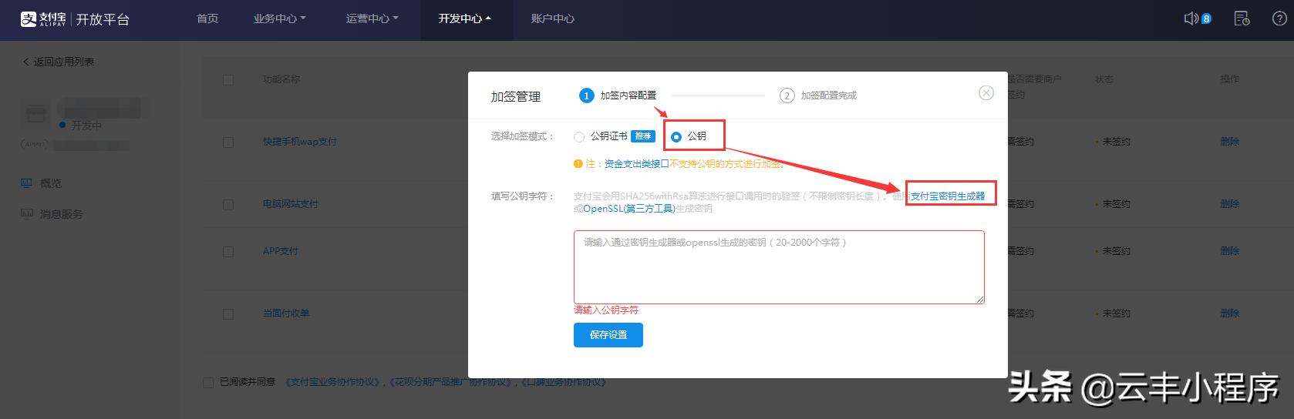Click the 操作 column header
The width and height of the screenshot is (1294, 419).
[x=1230, y=79]
